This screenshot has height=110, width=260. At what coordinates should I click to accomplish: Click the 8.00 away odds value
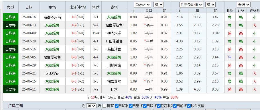pyautogui.click(x=215, y=89)
